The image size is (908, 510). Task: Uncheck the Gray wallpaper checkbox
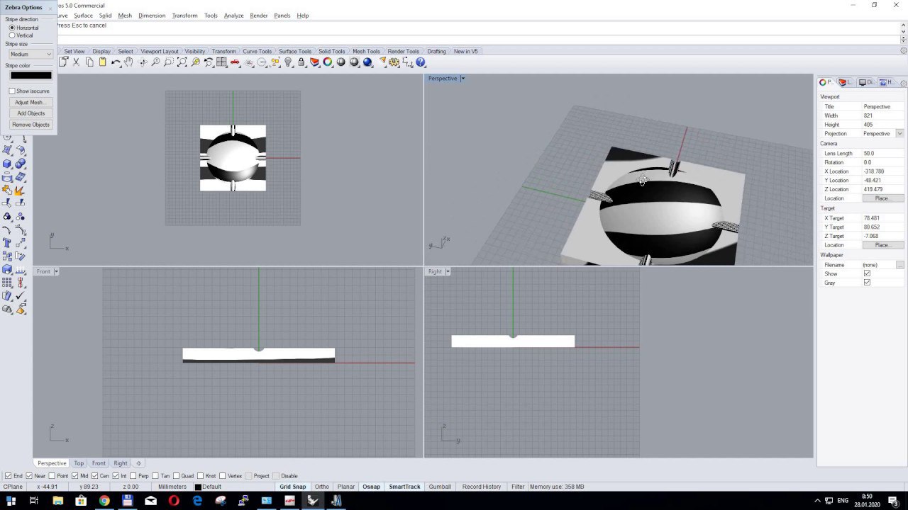(x=867, y=283)
